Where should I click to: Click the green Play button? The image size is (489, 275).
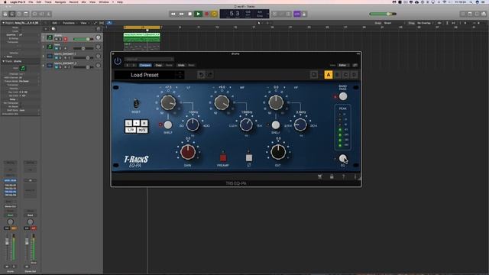point(198,14)
